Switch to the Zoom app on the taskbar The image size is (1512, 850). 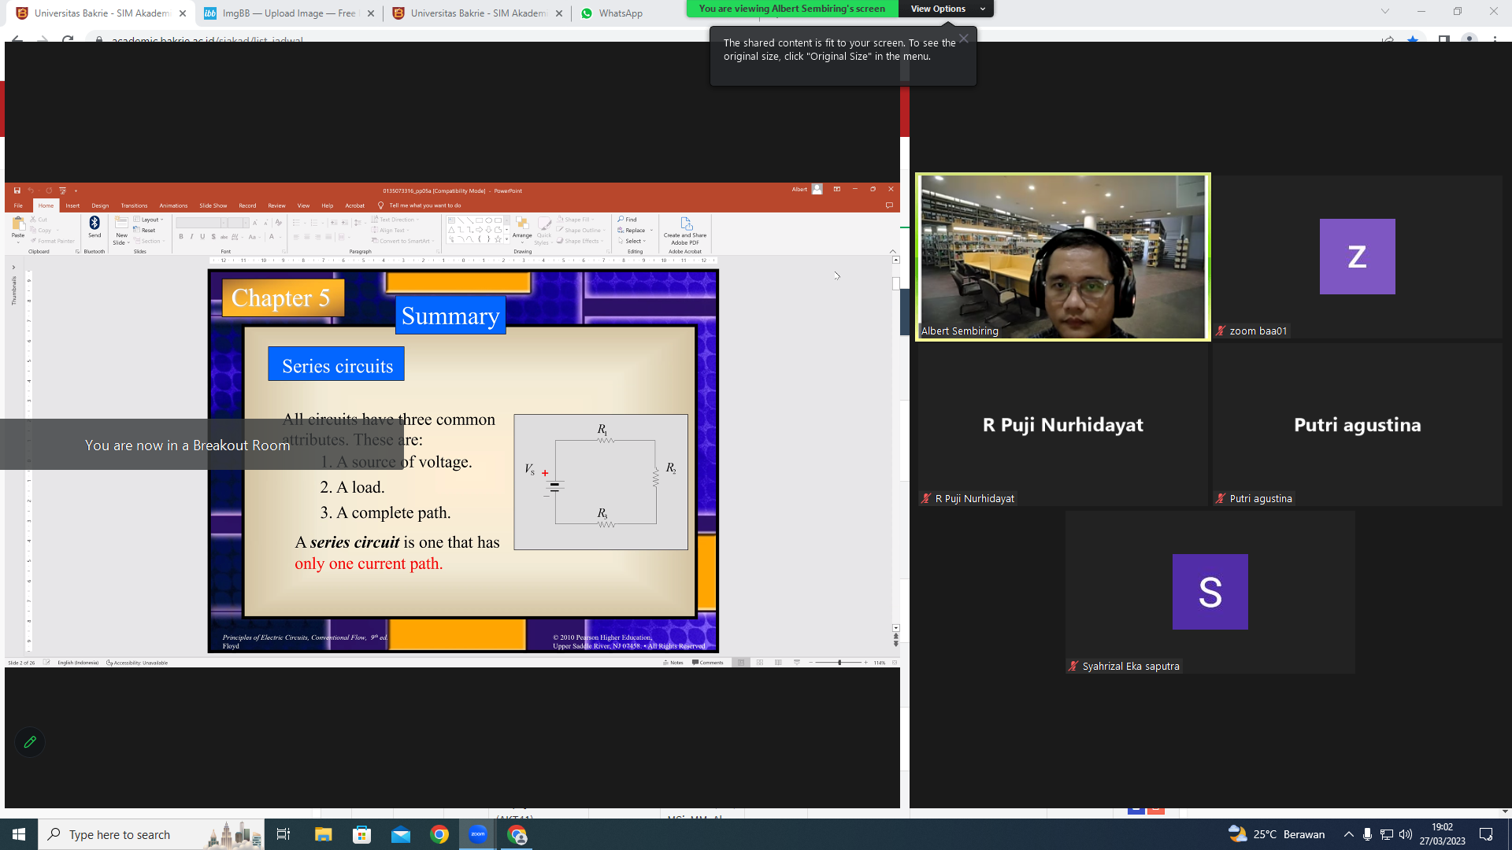click(x=478, y=834)
